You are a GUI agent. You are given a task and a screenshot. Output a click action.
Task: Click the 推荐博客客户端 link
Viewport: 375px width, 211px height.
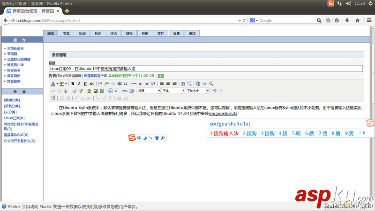pyautogui.click(x=95, y=76)
